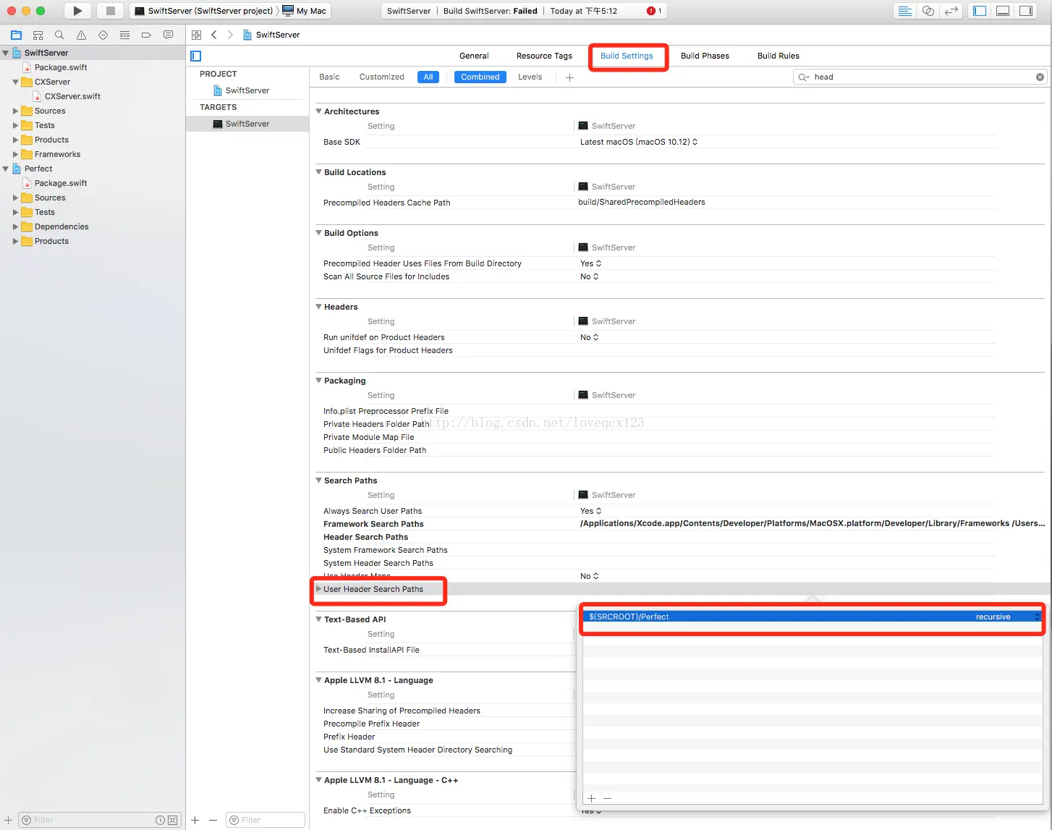The image size is (1052, 830).
Task: Open the Symbol navigator
Action: coord(38,35)
